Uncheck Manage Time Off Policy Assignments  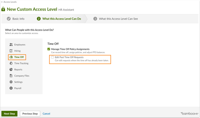(49, 49)
